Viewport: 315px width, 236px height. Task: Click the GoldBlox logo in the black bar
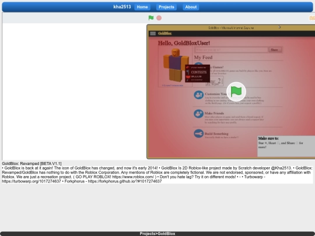point(164,33)
